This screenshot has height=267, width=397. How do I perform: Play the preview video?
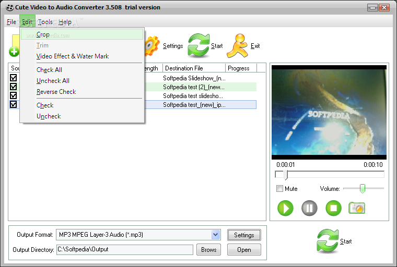(285, 209)
